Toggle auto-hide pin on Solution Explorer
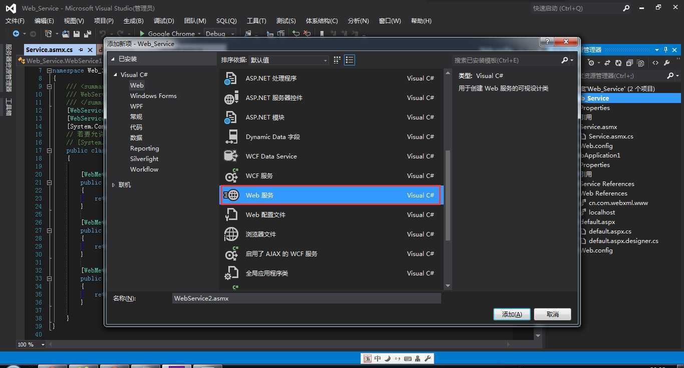 click(665, 49)
